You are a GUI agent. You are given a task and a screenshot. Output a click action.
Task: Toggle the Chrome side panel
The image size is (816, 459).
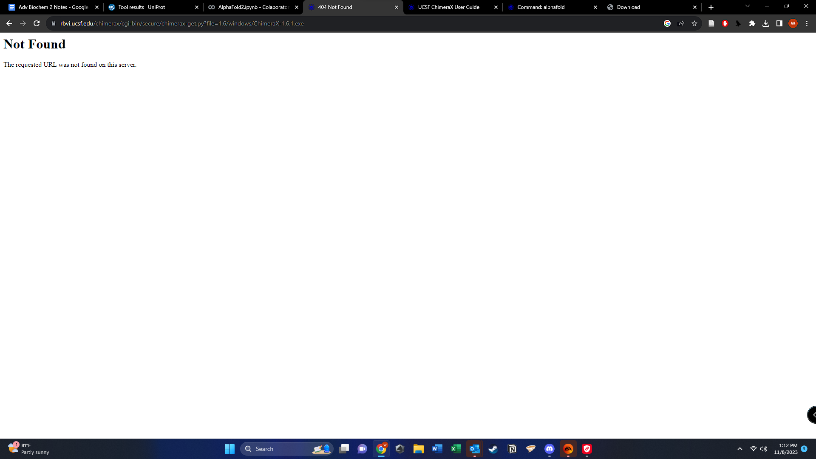779,23
